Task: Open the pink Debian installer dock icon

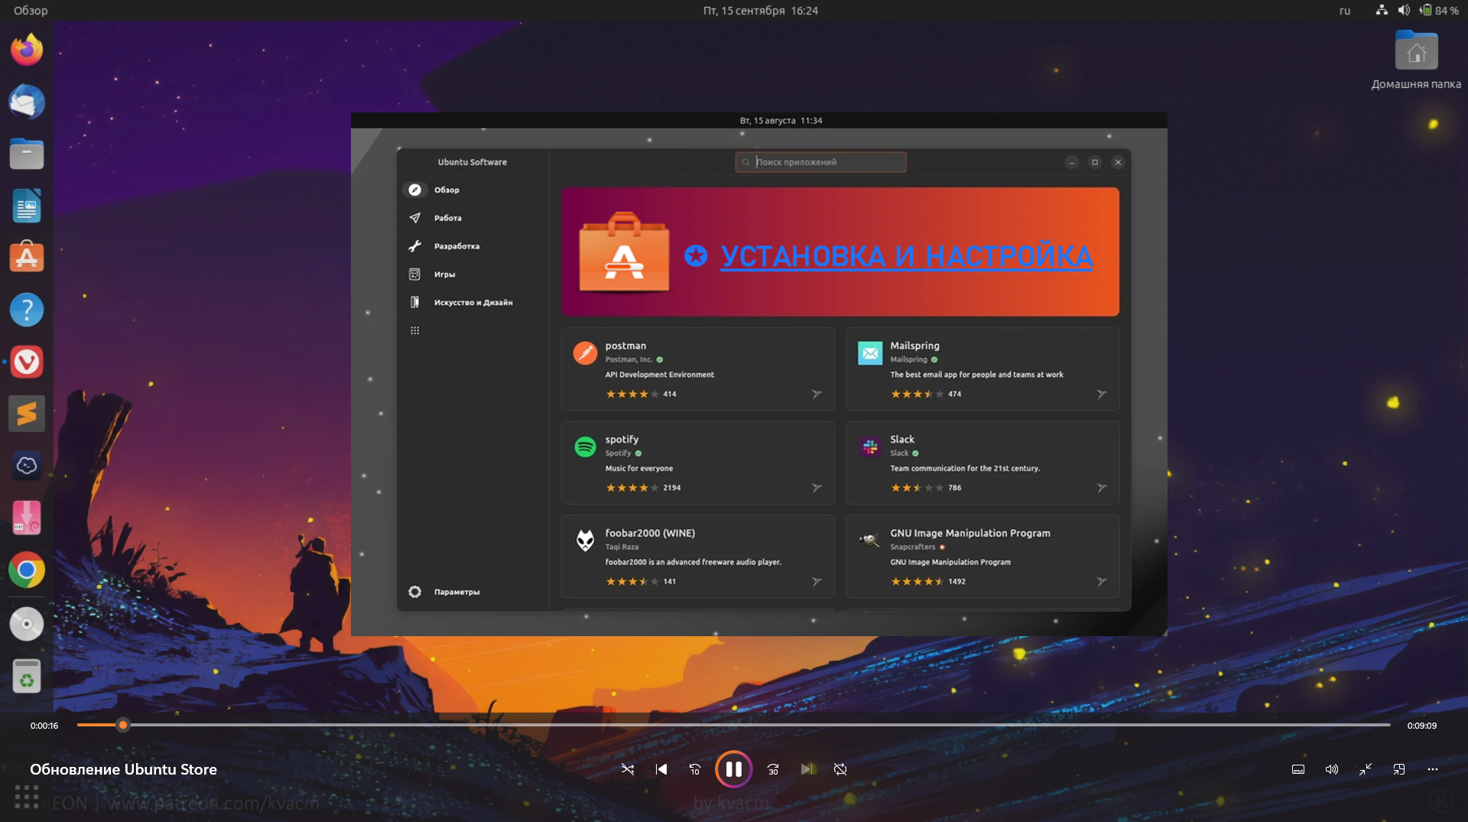Action: point(27,518)
